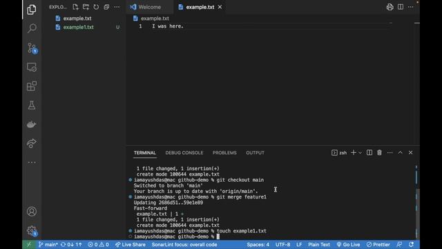Open the Extensions view icon
442x249 pixels.
tap(32, 86)
